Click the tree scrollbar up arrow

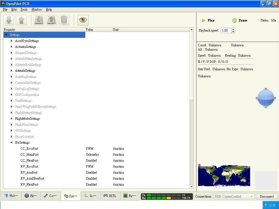point(192,29)
